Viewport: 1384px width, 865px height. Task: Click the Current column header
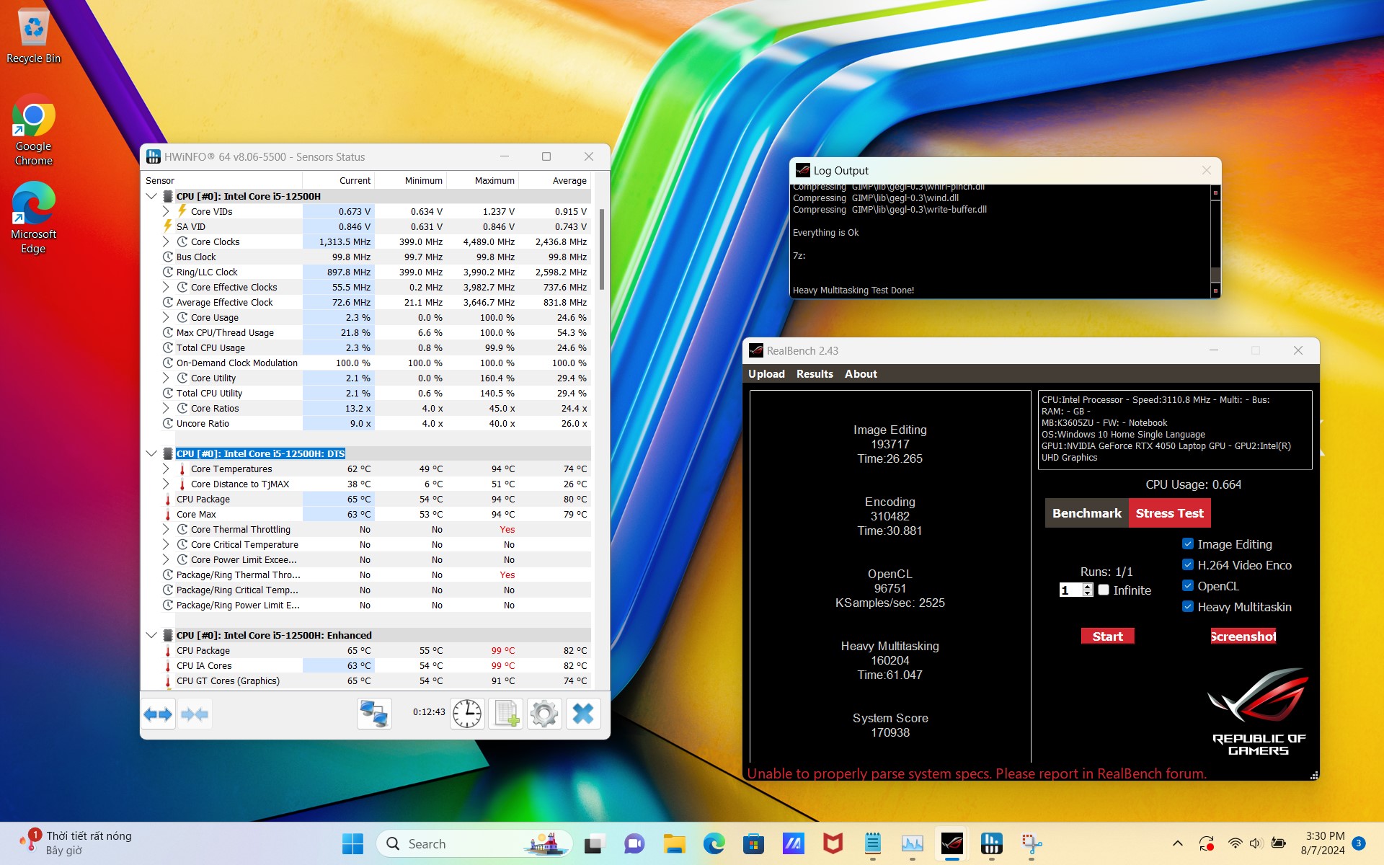pos(338,180)
